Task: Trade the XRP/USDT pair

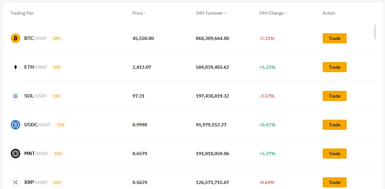Action: [335, 182]
